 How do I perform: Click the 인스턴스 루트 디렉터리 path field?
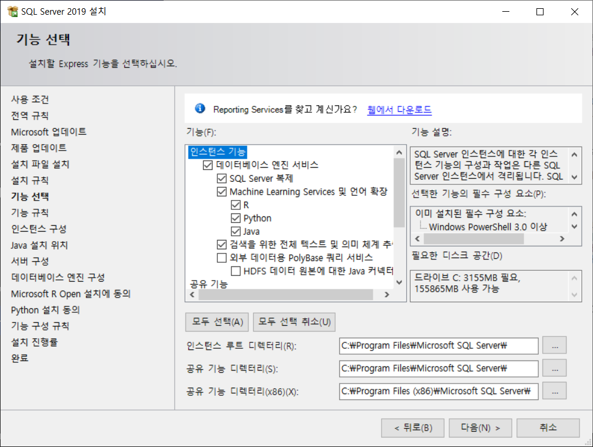(x=439, y=346)
